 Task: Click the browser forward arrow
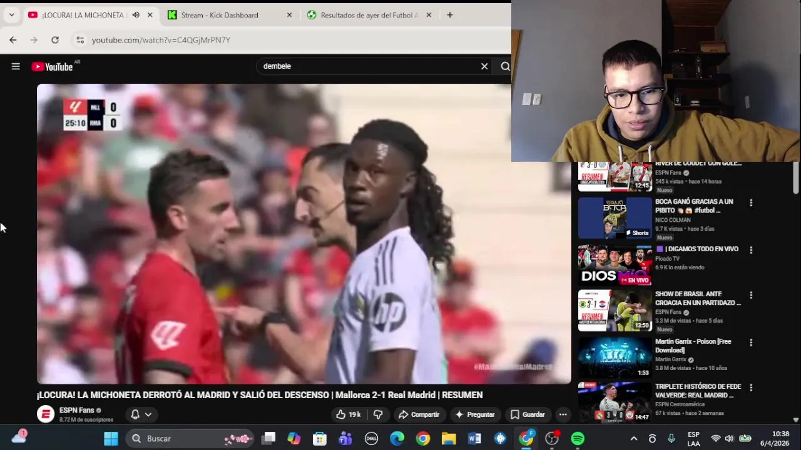pos(34,40)
